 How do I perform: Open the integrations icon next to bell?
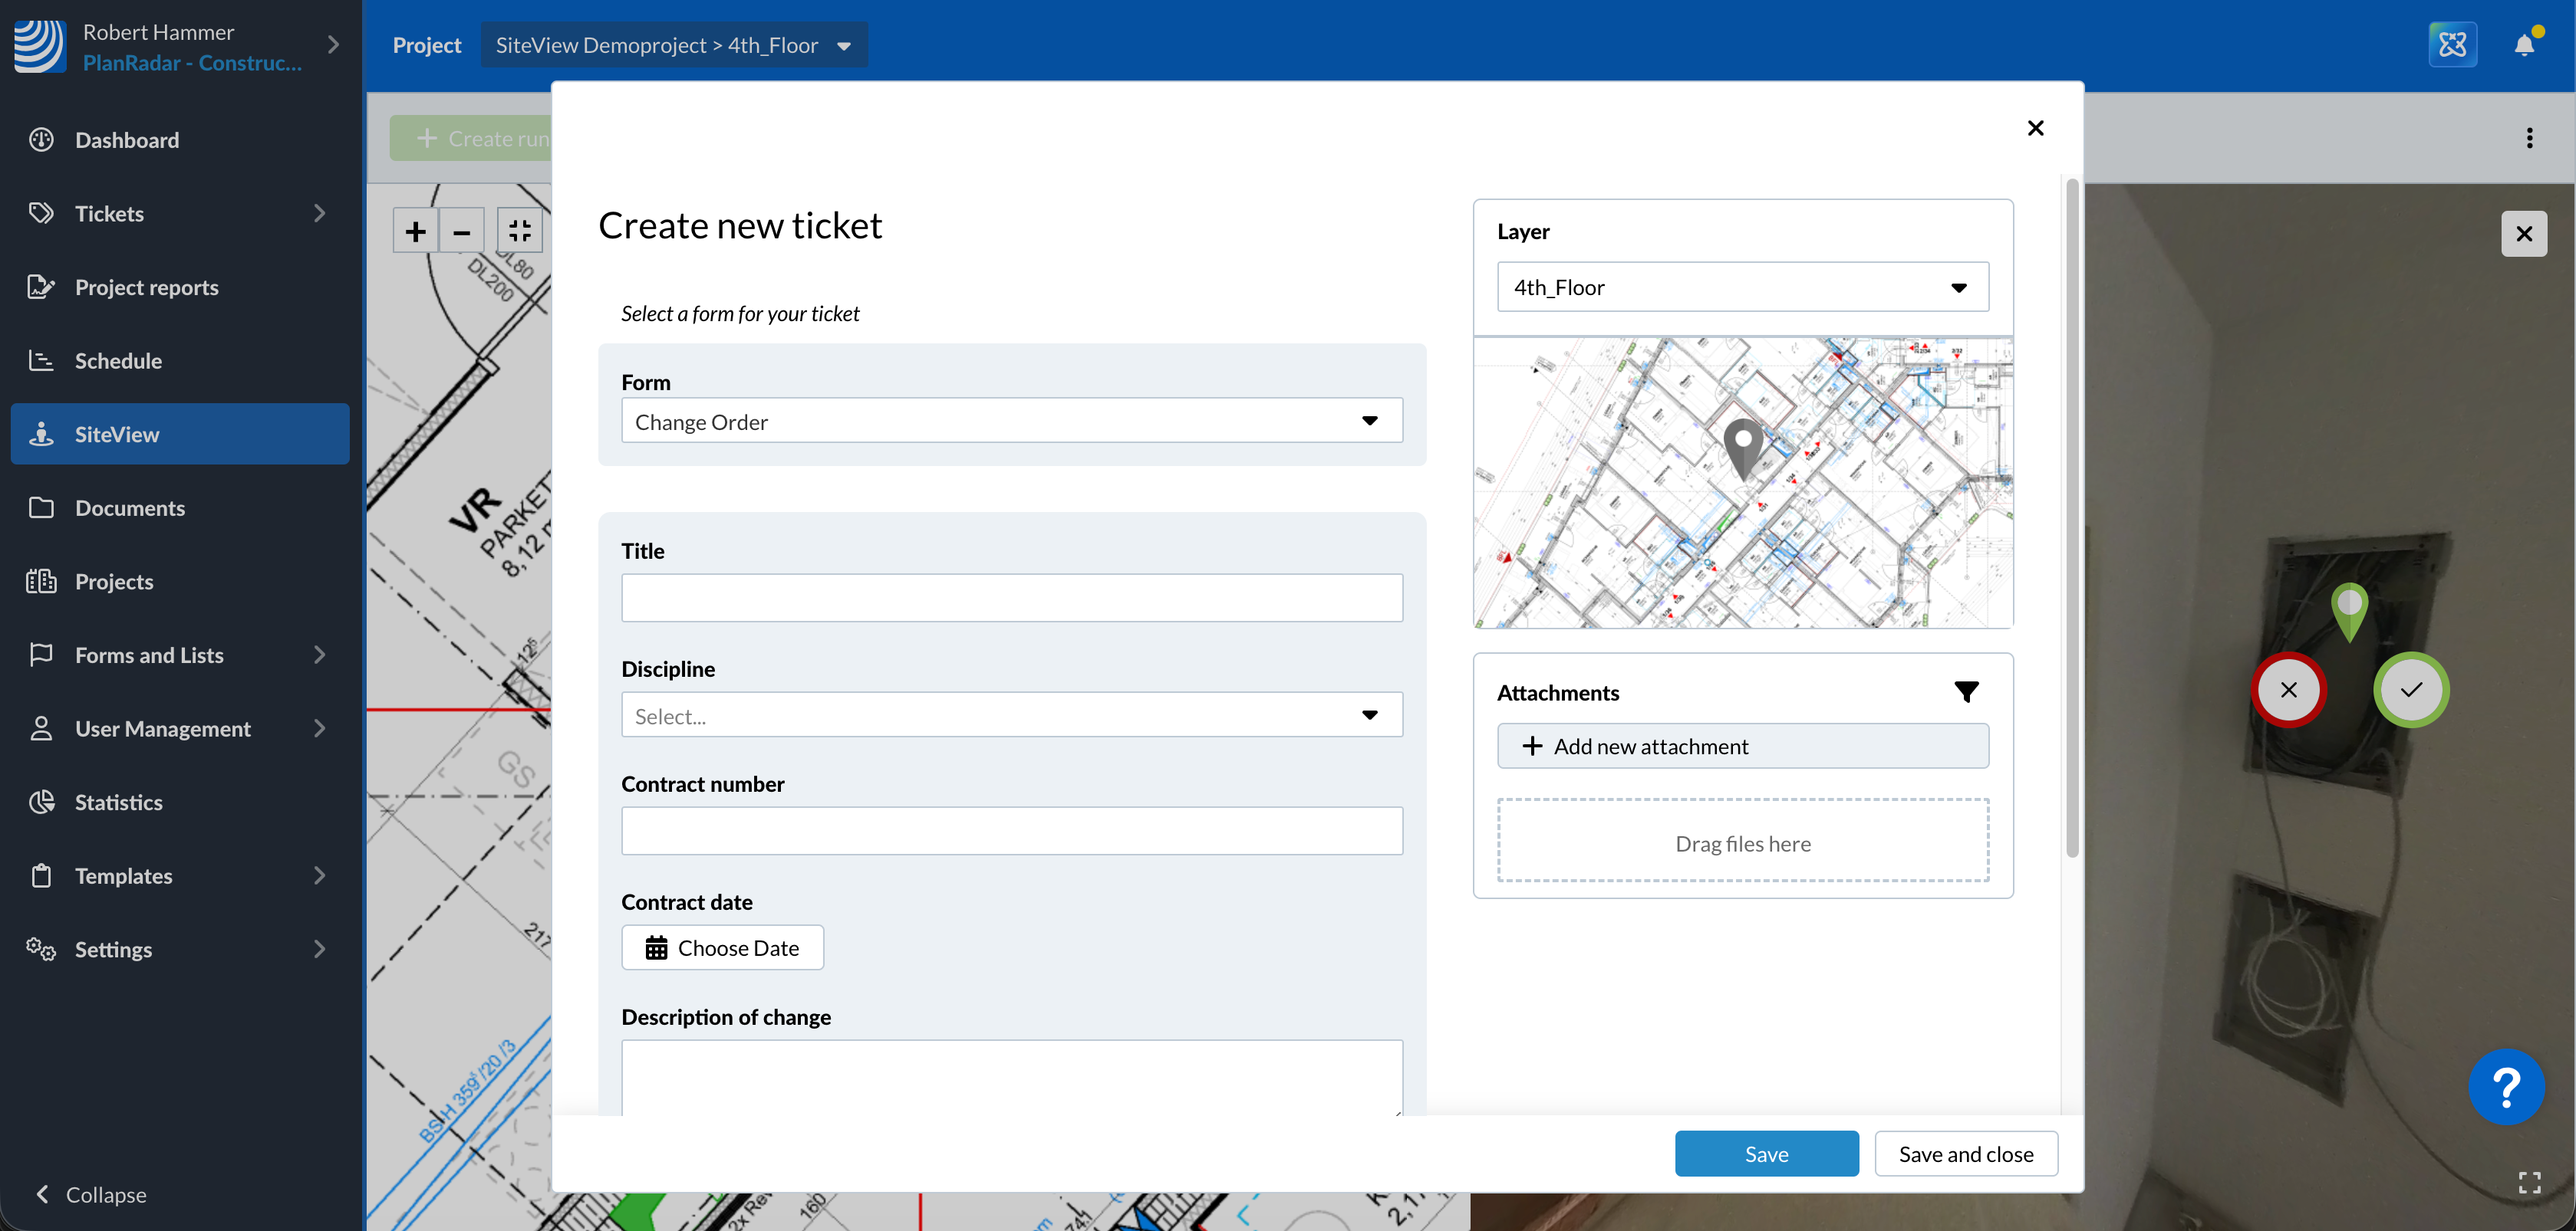(x=2452, y=45)
